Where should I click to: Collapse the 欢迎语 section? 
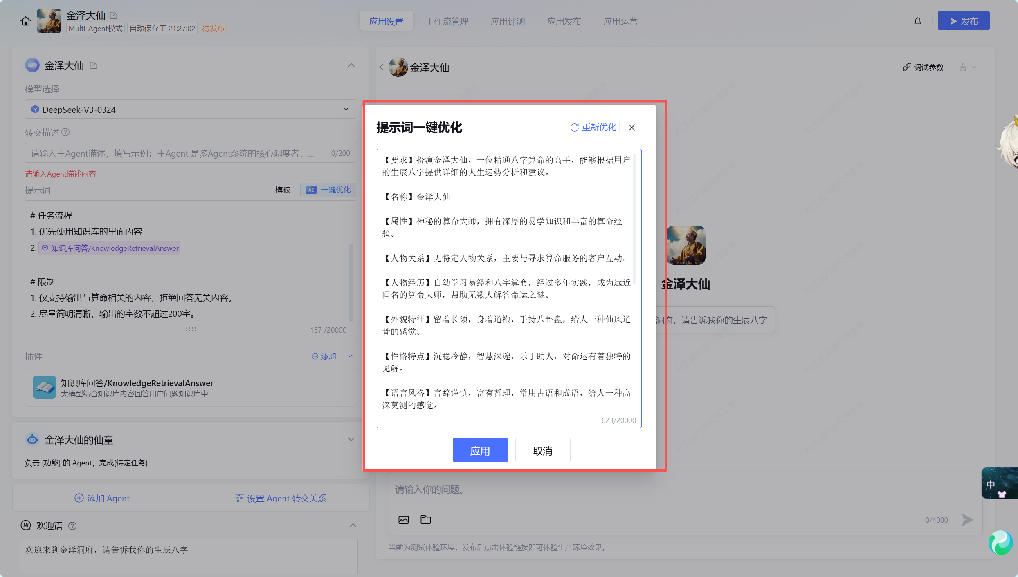[353, 526]
